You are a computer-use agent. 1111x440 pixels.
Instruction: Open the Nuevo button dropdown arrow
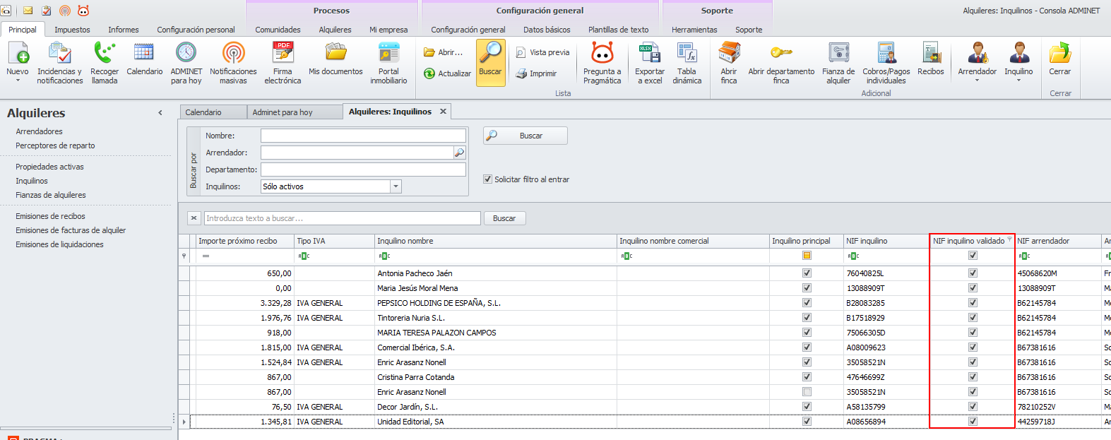pyautogui.click(x=18, y=81)
